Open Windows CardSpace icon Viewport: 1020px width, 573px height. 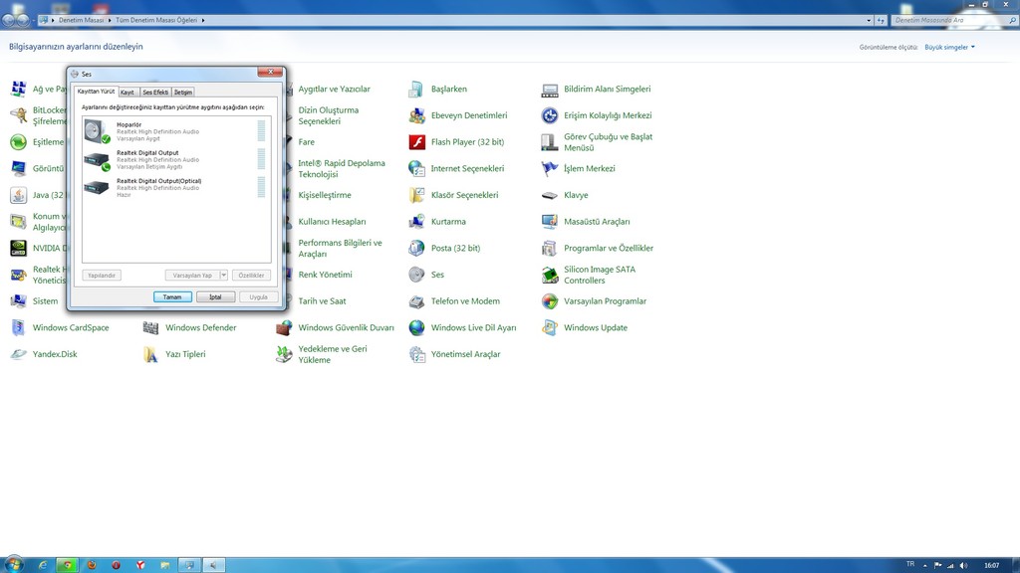click(18, 327)
